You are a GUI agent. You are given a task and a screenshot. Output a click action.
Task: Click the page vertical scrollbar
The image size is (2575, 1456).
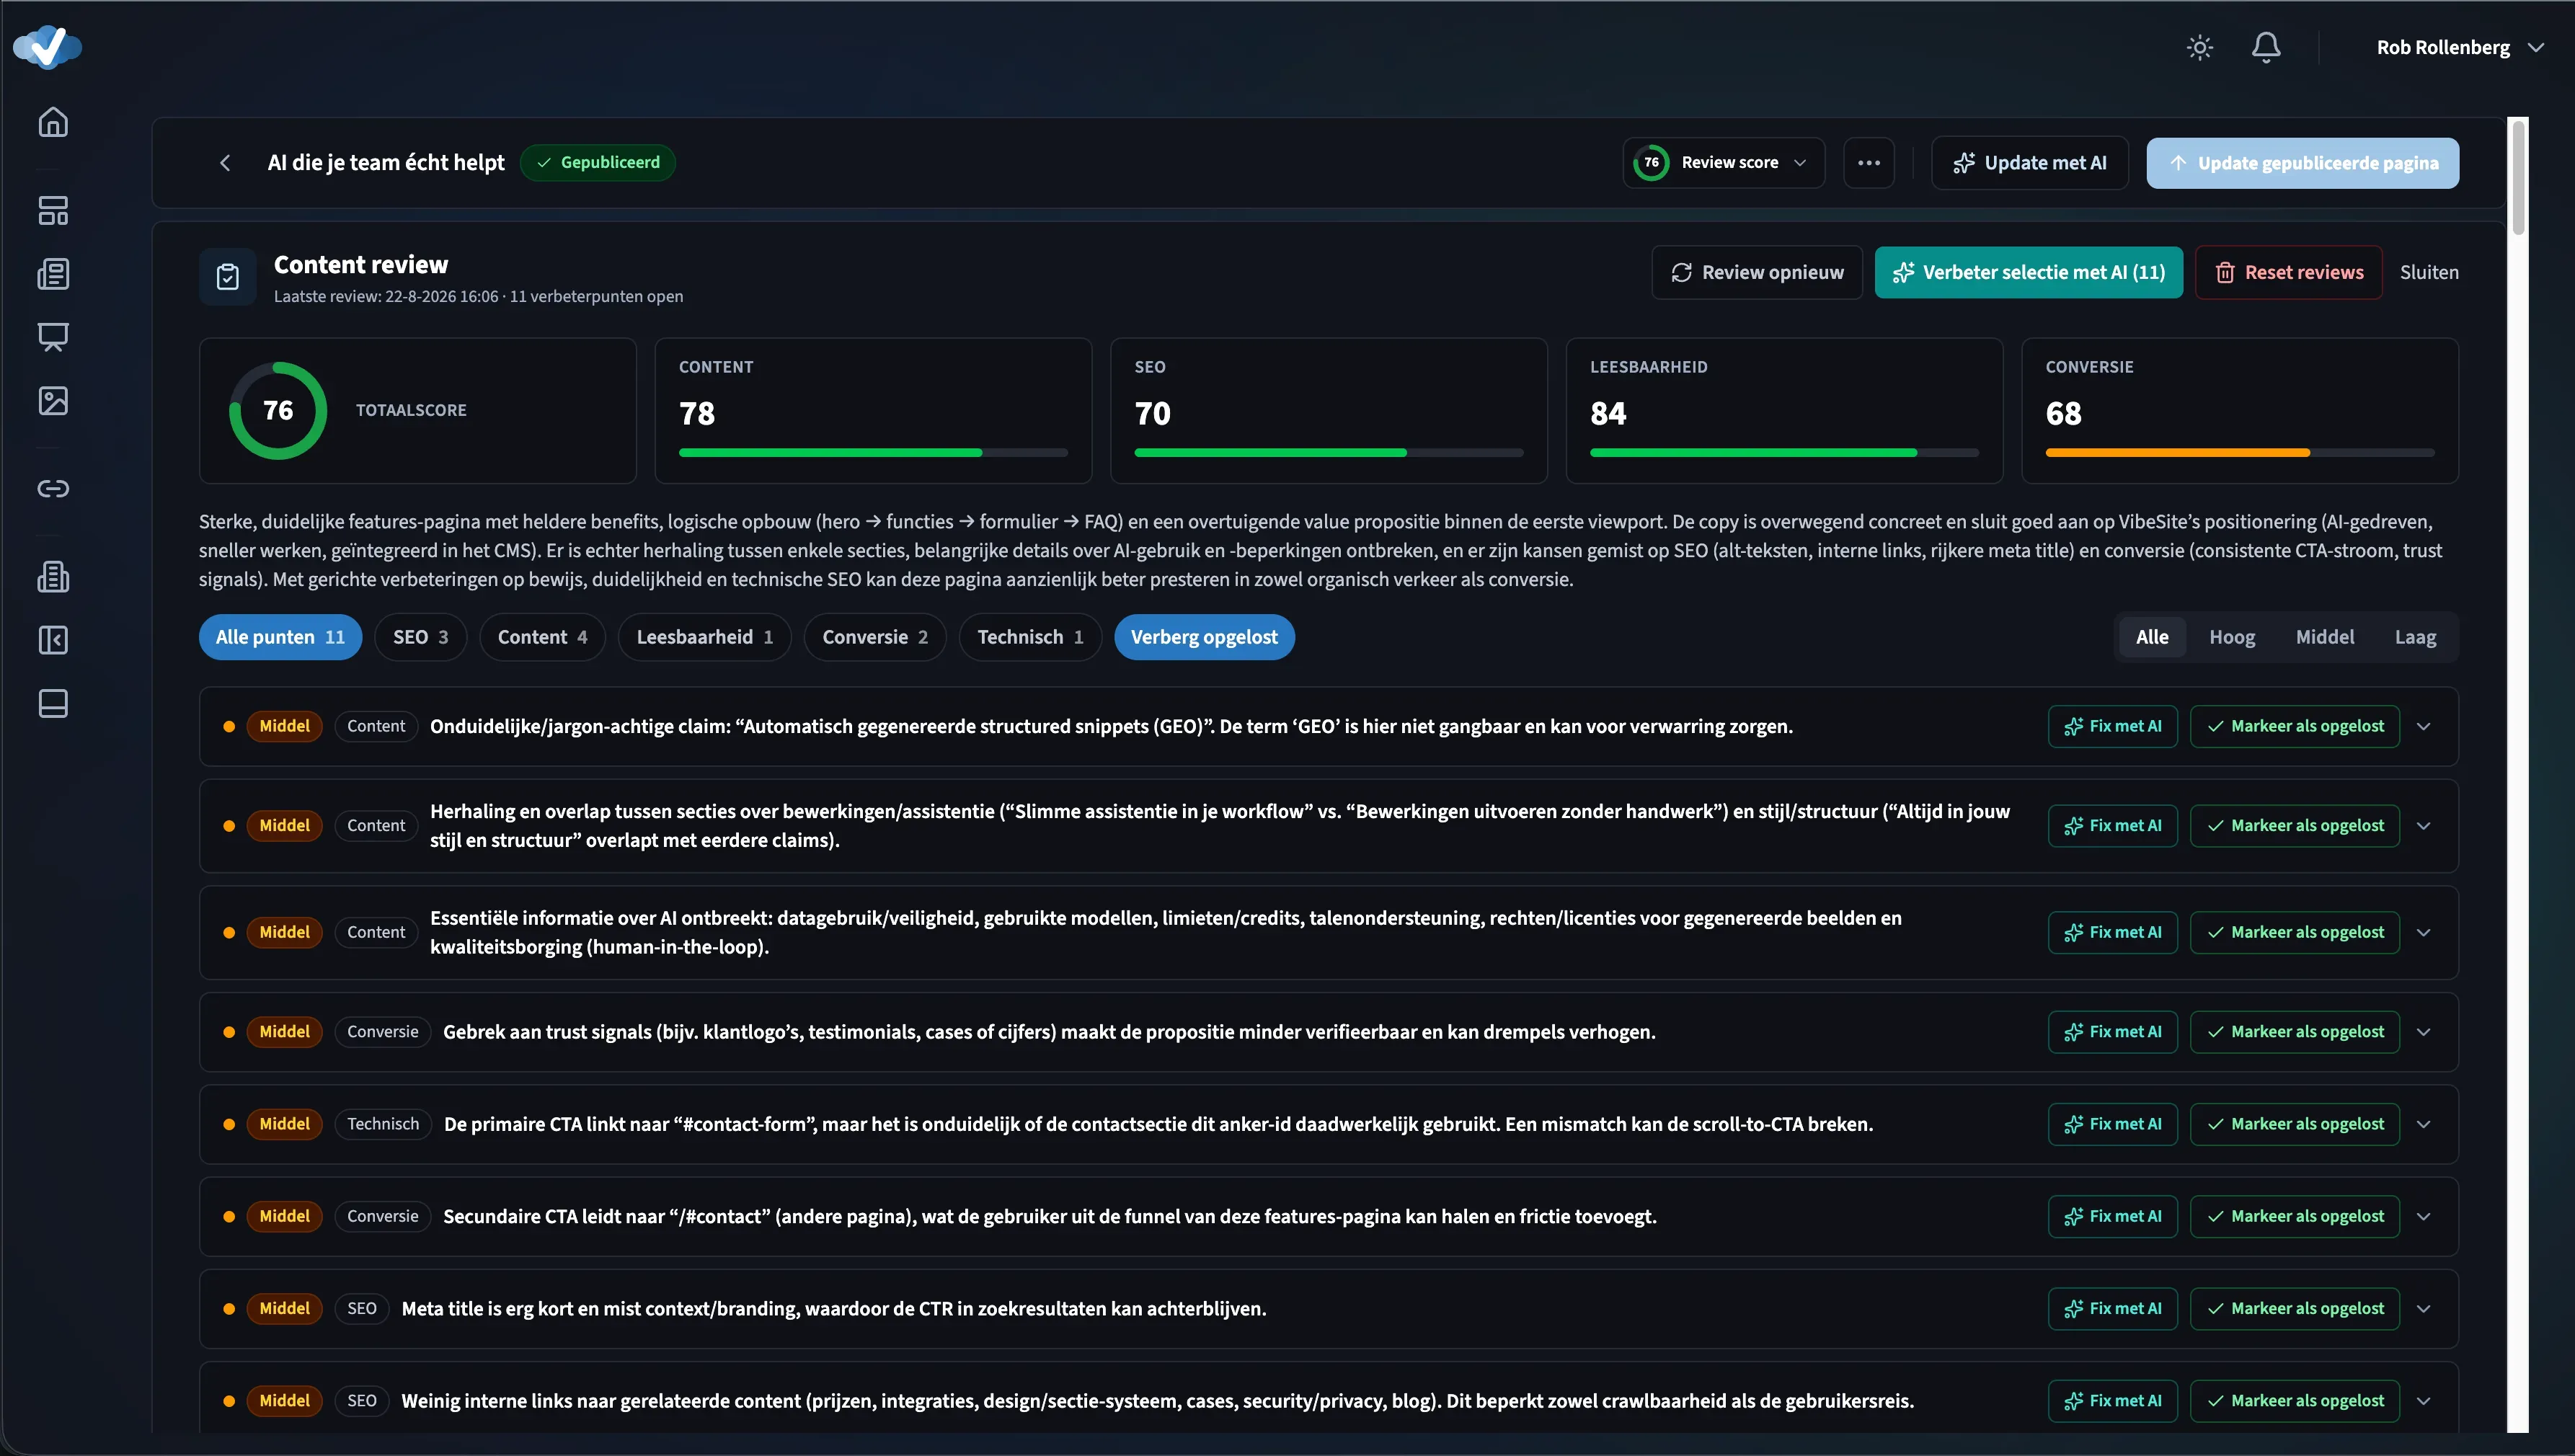coord(2518,178)
